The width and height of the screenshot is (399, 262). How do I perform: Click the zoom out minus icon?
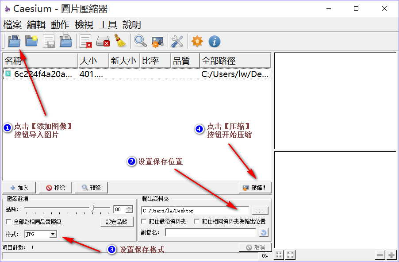[x=380, y=254]
